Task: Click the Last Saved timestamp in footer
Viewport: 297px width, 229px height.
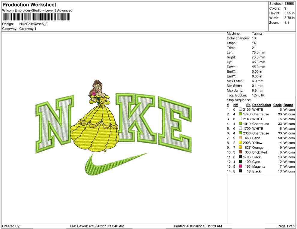Action: point(97,226)
